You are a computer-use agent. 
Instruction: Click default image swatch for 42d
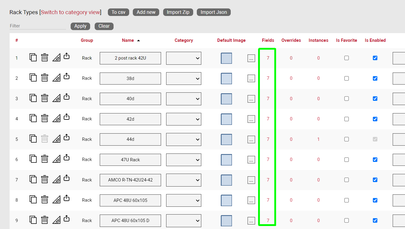coord(226,119)
